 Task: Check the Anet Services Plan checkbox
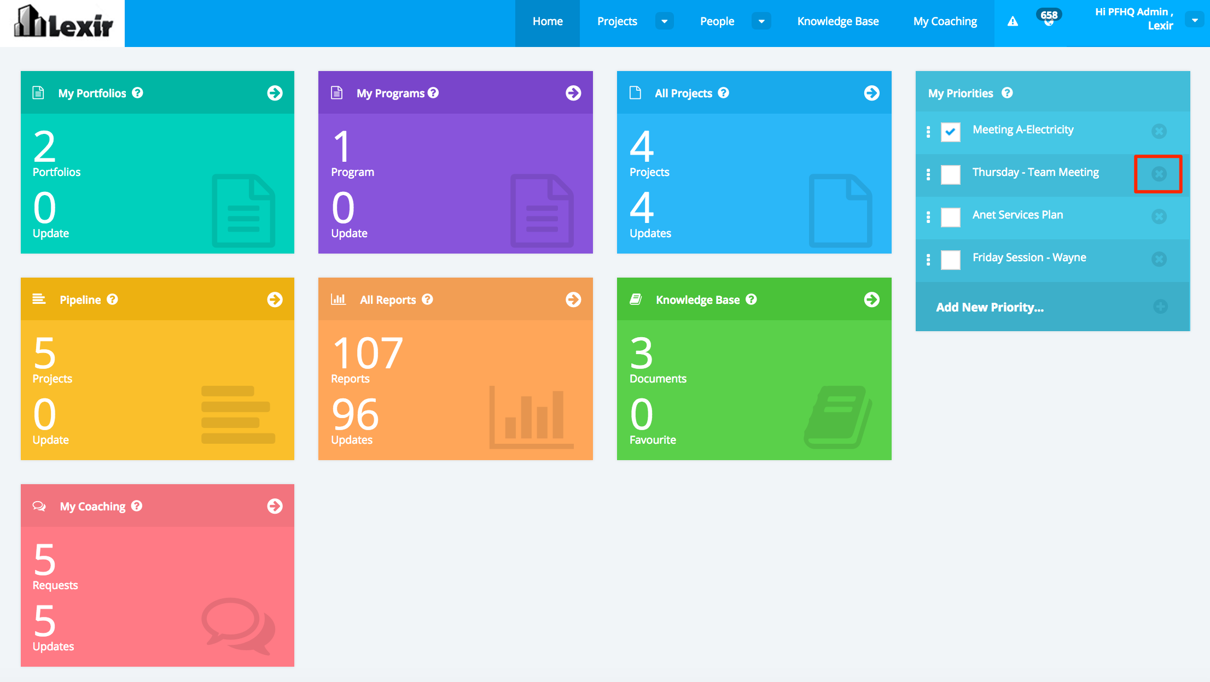point(950,217)
